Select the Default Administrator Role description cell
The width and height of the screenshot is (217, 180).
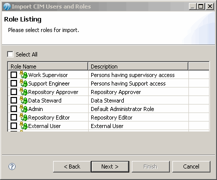coord(138,109)
